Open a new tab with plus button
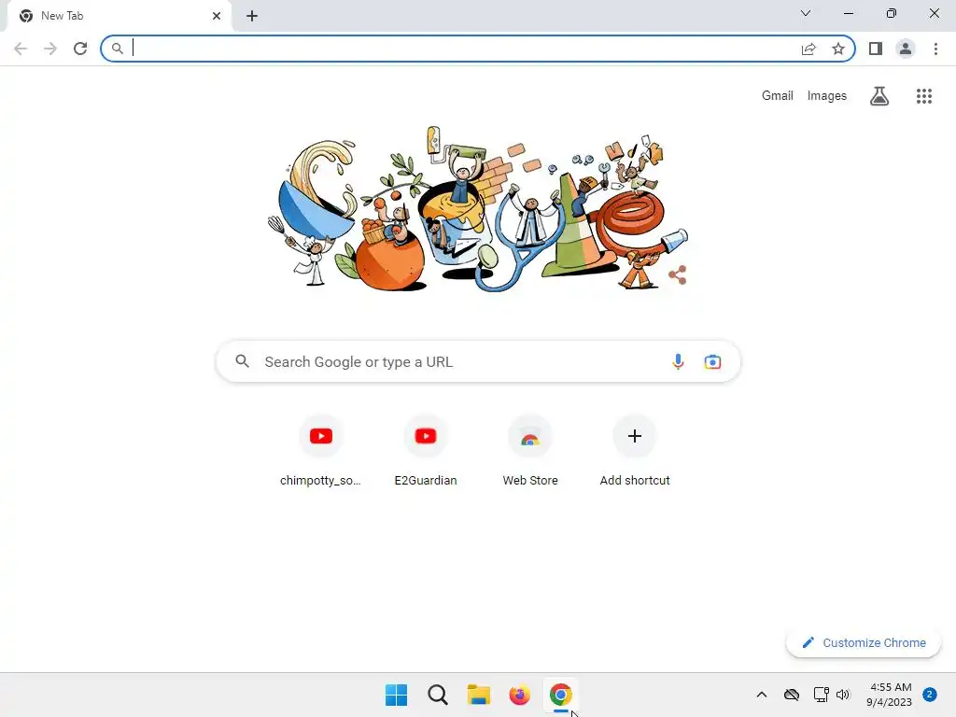The image size is (956, 717). [252, 16]
